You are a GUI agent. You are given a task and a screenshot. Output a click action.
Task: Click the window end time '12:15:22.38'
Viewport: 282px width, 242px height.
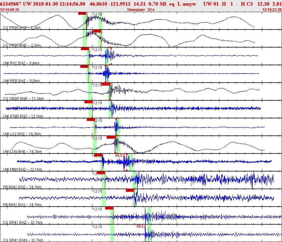point(272,10)
